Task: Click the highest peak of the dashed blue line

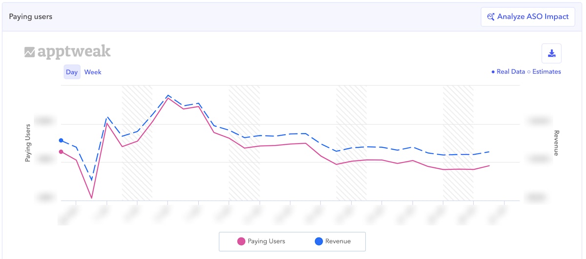Action: click(x=168, y=95)
